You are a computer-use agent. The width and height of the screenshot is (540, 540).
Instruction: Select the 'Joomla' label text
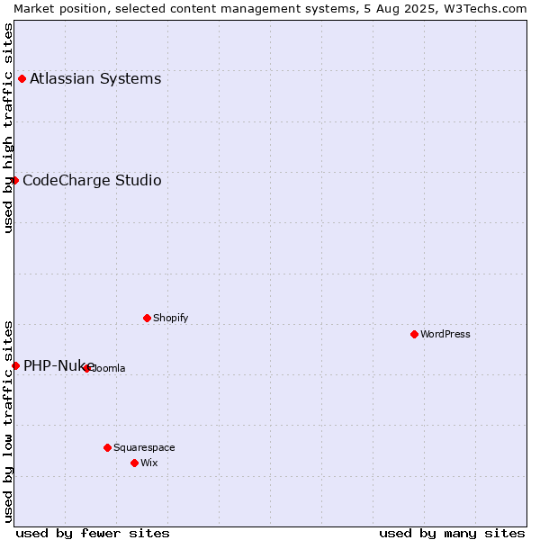(x=107, y=368)
